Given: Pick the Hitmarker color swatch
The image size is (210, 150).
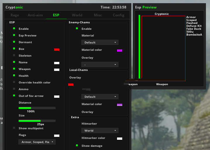Looking at the screenshot, I should 119,139.
